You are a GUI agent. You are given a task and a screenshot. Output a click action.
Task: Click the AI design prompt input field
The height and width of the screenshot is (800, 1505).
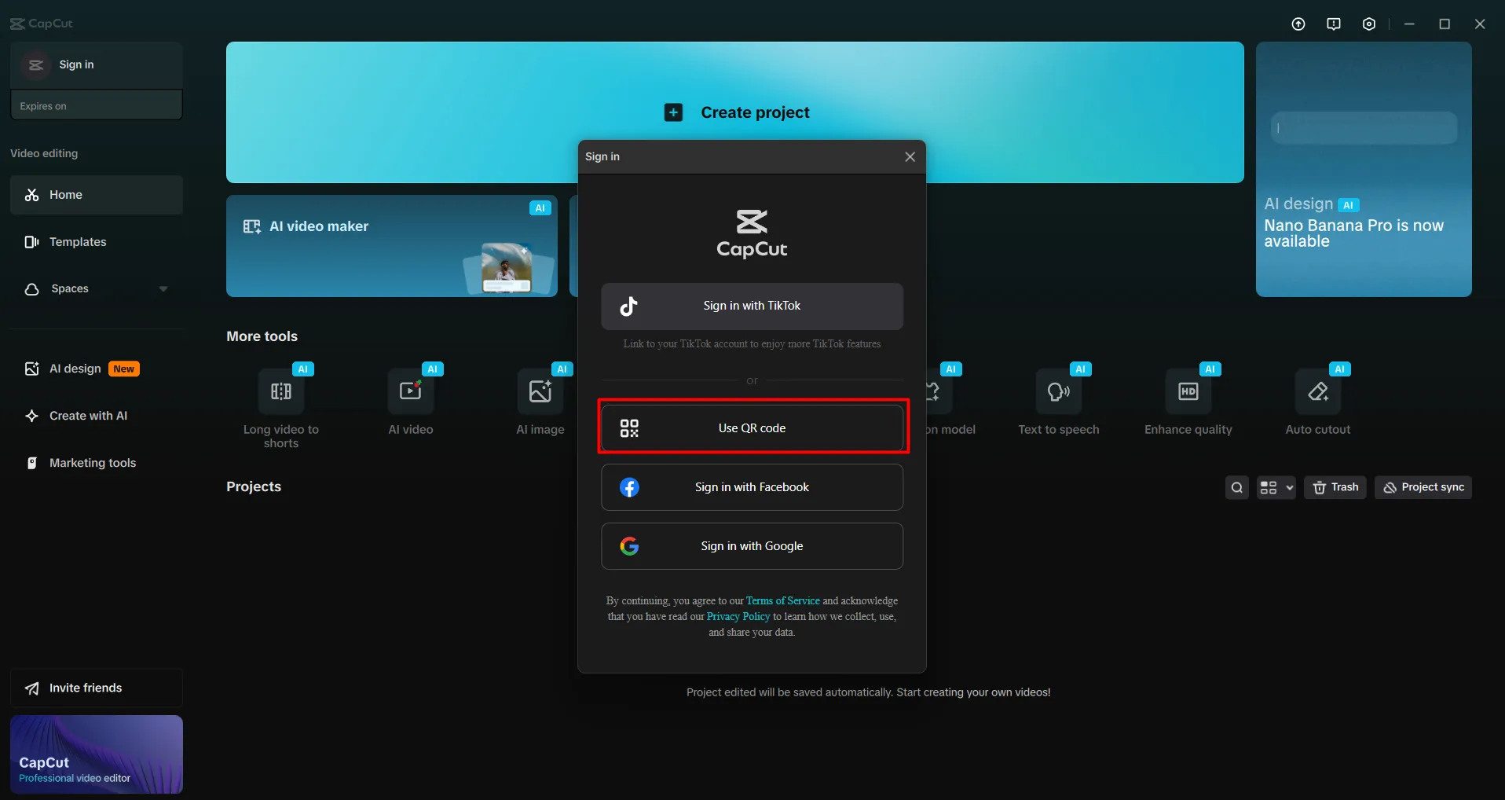click(x=1364, y=127)
